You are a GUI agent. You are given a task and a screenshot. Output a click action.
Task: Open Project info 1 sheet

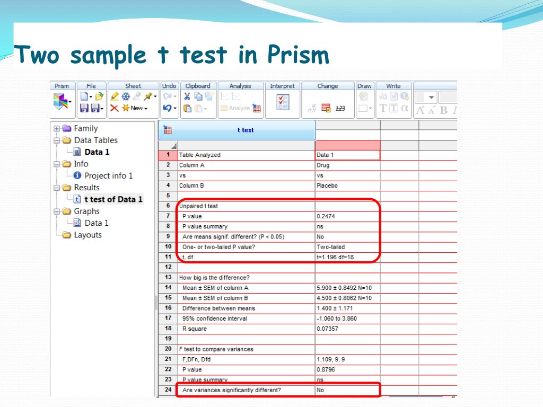108,176
